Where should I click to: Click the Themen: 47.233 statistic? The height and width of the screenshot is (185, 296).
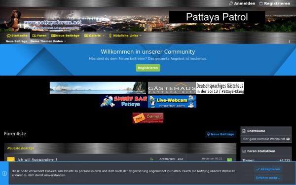pos(266,160)
